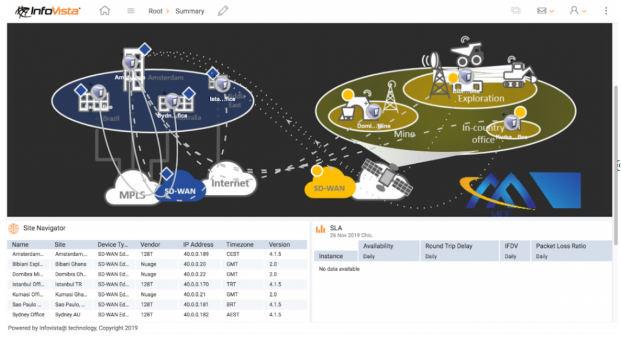The height and width of the screenshot is (338, 621).
Task: Click the Internet cloud
Action: click(x=231, y=179)
